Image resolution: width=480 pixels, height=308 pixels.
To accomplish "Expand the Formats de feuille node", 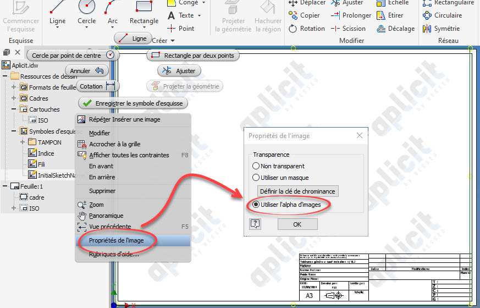I will pyautogui.click(x=14, y=87).
